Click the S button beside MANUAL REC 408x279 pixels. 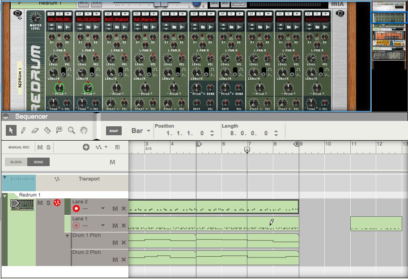click(48, 147)
